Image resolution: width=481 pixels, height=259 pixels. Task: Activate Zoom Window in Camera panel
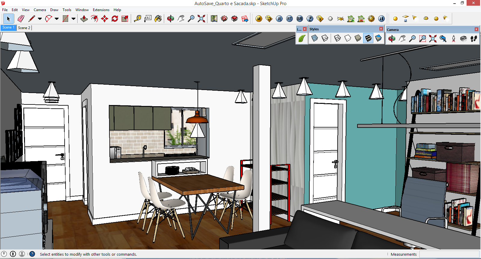pyautogui.click(x=423, y=38)
